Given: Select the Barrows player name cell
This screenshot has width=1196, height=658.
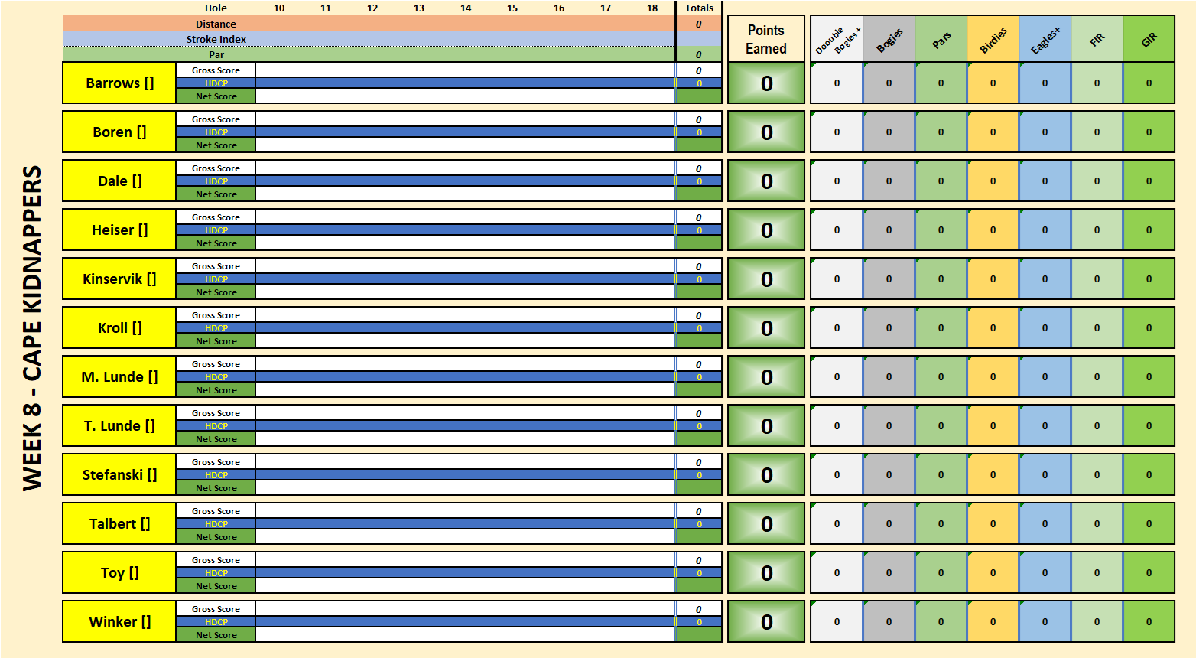Looking at the screenshot, I should (x=119, y=83).
